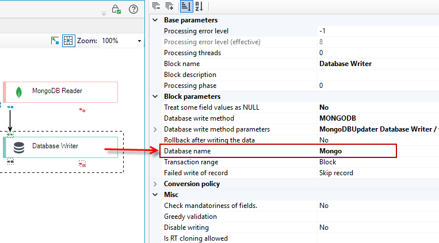Select the Database write method label
The width and height of the screenshot is (439, 243).
click(x=198, y=118)
